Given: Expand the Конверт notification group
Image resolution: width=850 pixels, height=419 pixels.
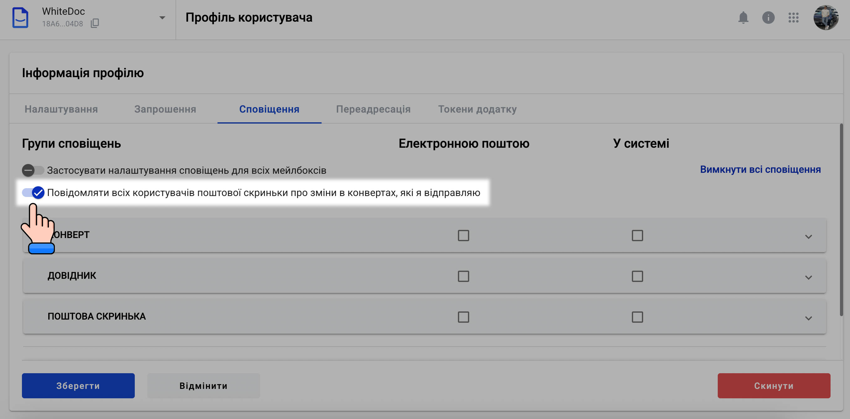Looking at the screenshot, I should point(808,236).
